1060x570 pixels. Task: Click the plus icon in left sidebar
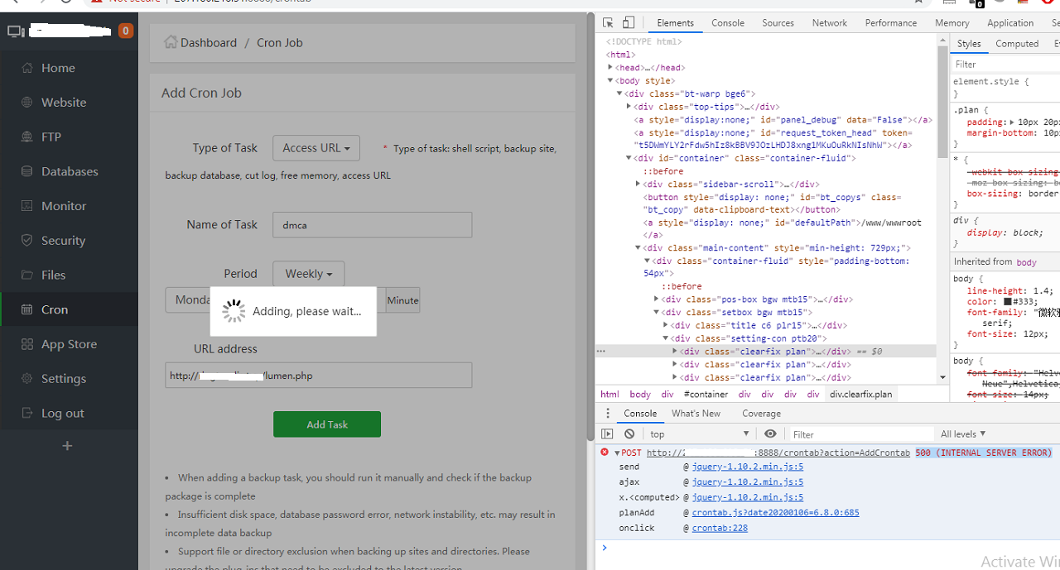pyautogui.click(x=68, y=446)
